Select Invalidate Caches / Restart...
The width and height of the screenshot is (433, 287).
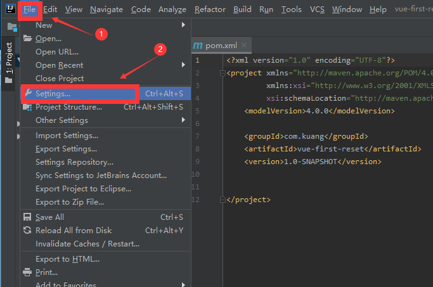105,244
